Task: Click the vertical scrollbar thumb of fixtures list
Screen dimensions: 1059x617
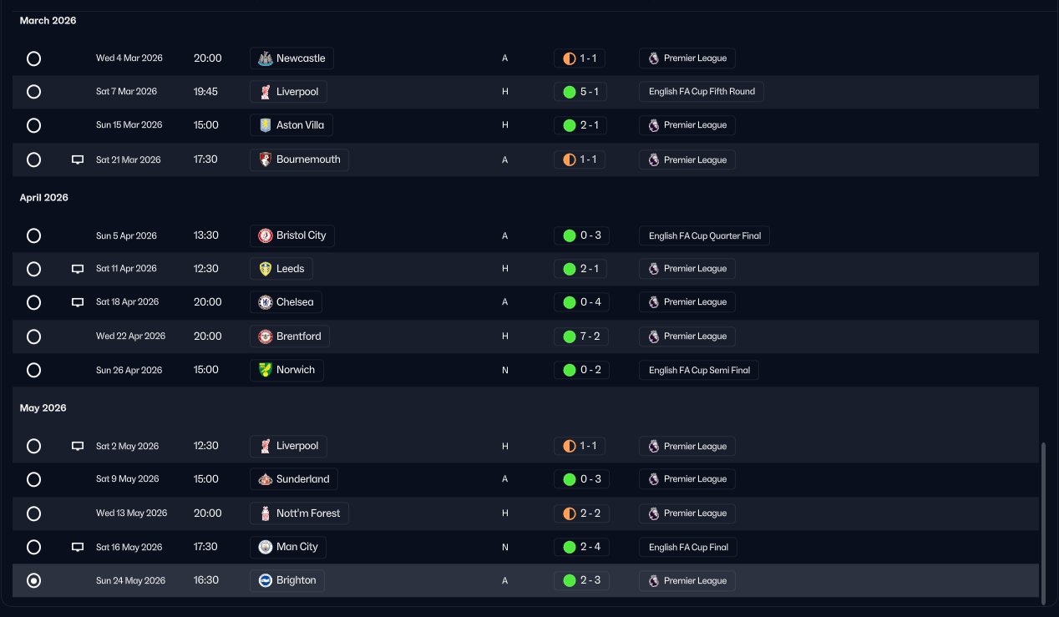Action: pyautogui.click(x=1043, y=522)
